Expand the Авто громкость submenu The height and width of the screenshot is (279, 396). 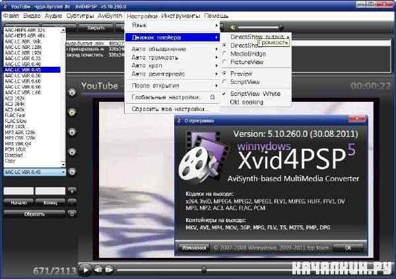(172, 58)
